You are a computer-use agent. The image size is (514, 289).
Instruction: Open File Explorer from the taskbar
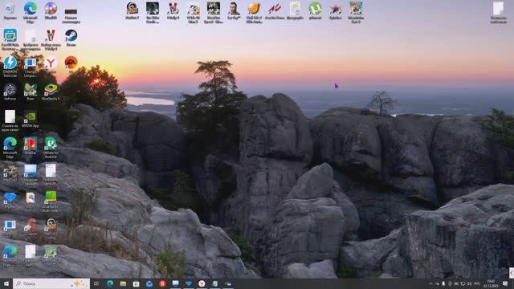tap(123, 283)
